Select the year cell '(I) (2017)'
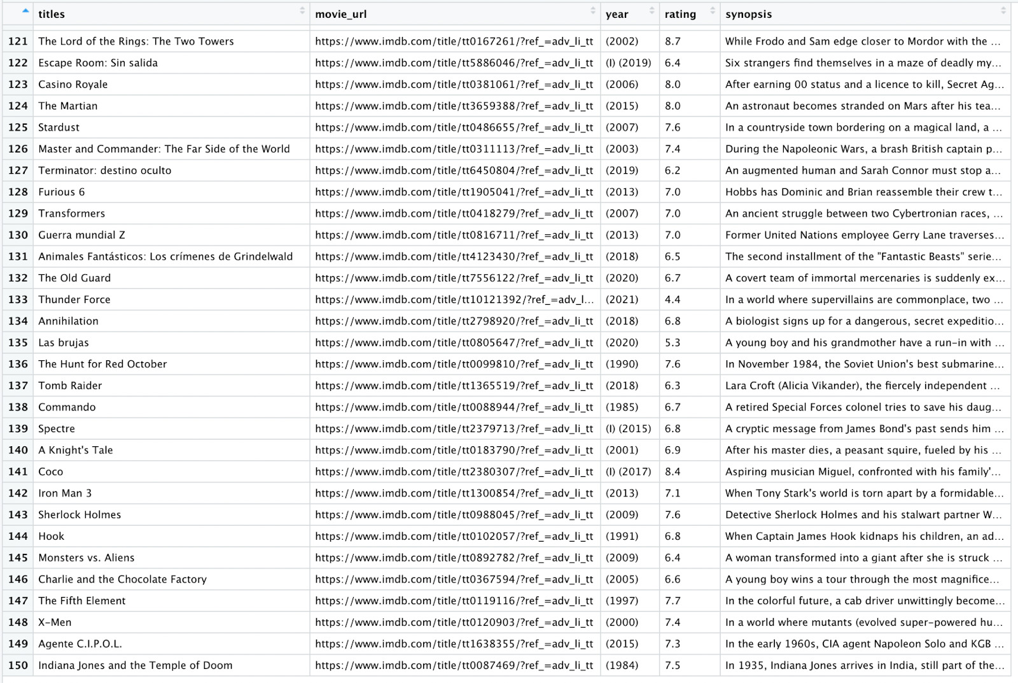Screen dimensions: 1018x683 (629, 472)
